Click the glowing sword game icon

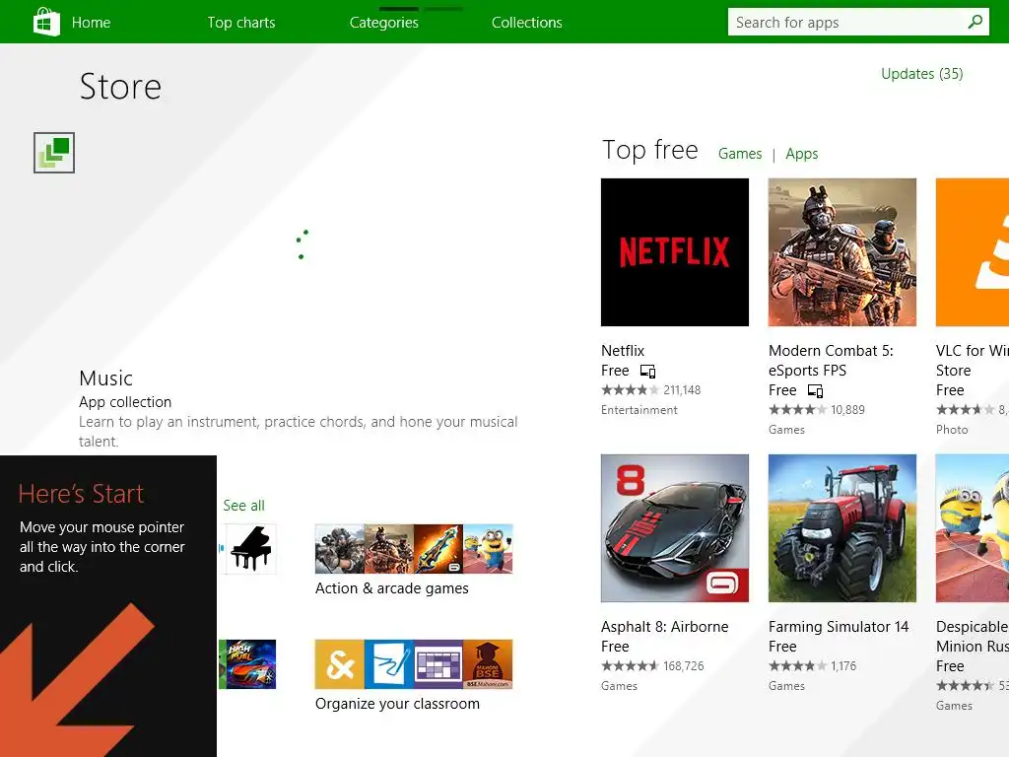coord(438,548)
